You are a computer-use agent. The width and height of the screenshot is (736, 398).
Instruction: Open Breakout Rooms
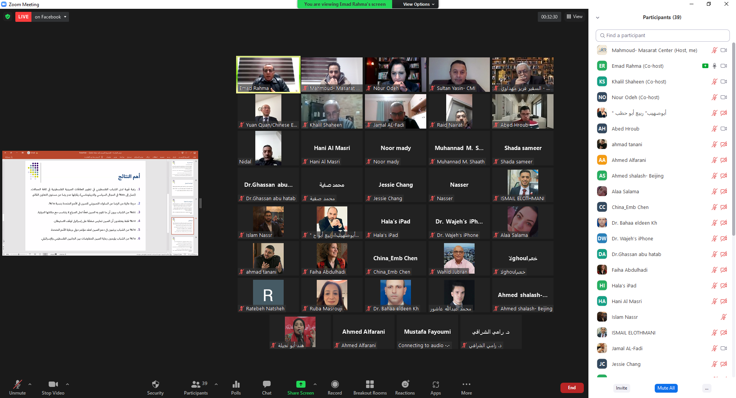370,384
